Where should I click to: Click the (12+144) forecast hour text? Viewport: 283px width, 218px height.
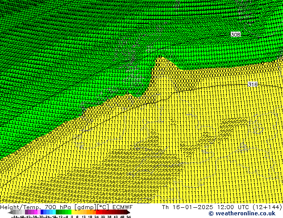pos(267,207)
